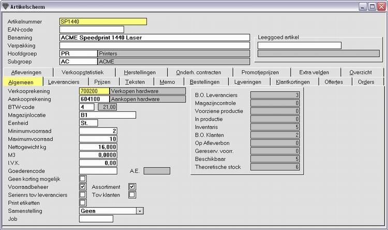Open the Verkoopstatistiek tab

[x=83, y=72]
